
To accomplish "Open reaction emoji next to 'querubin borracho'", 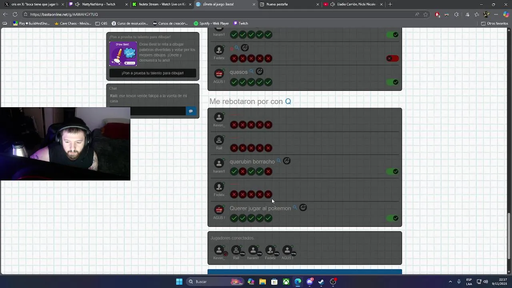I will [287, 161].
